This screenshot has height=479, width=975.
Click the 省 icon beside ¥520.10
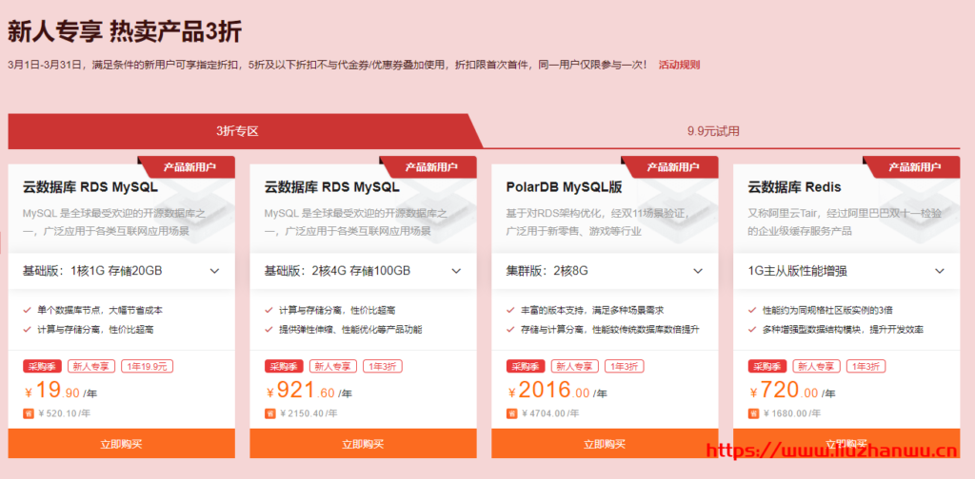[28, 413]
